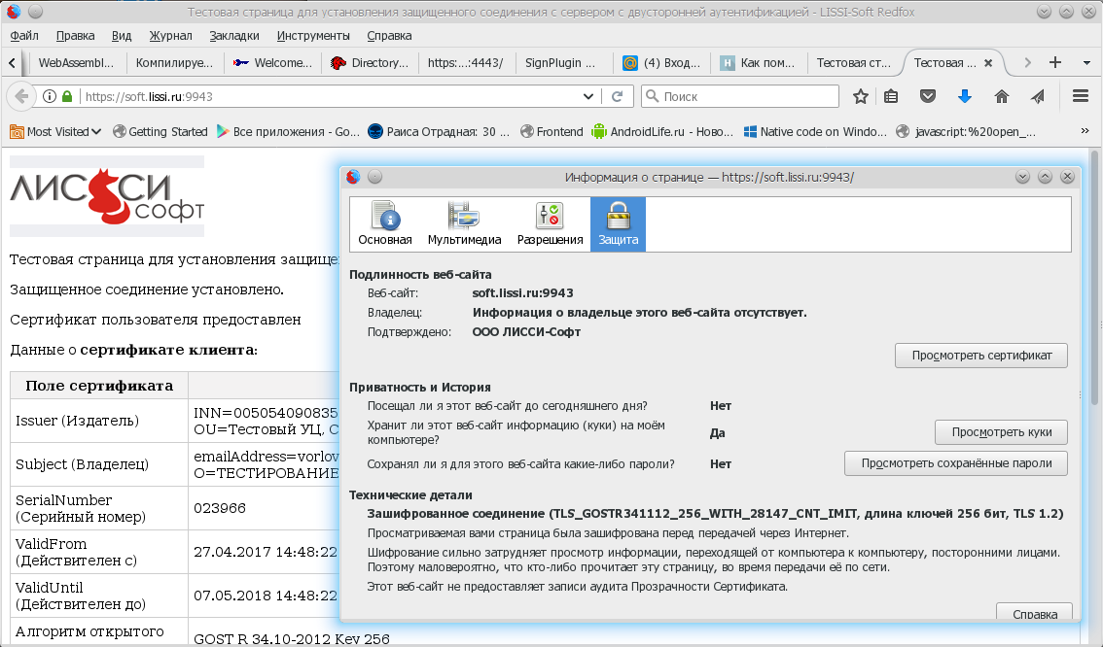The width and height of the screenshot is (1103, 647).
Task: Click the Просмотреть сертификат button
Action: 980,356
